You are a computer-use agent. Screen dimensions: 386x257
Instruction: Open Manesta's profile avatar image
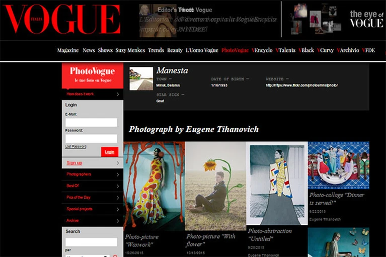(x=141, y=78)
